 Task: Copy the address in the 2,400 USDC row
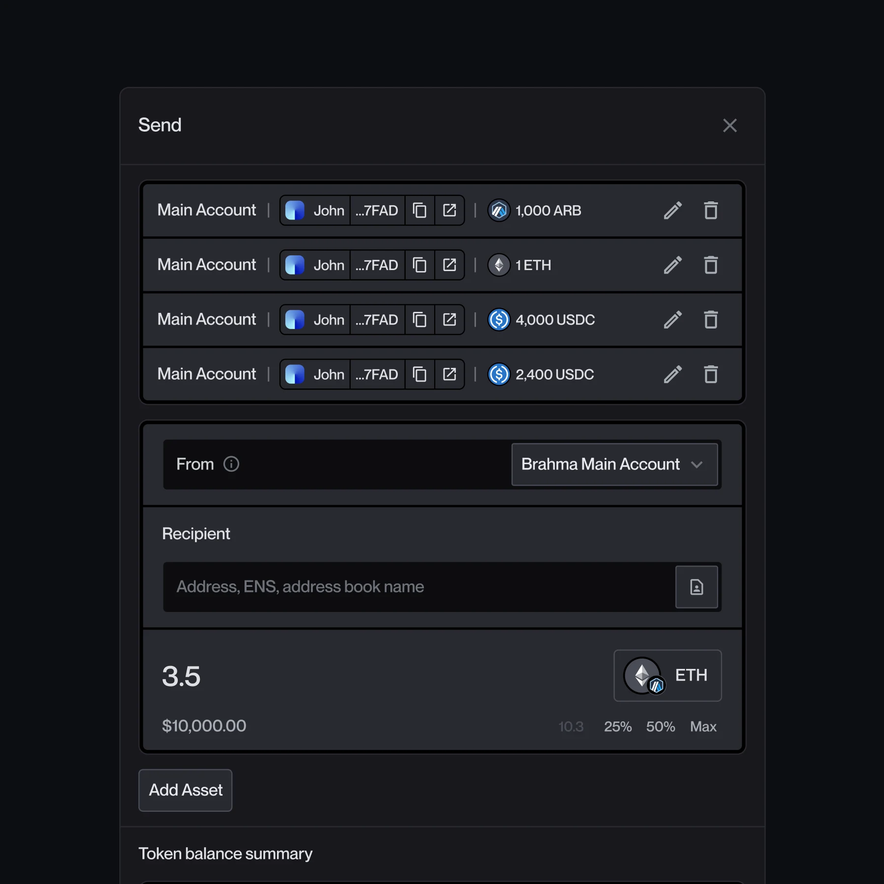(420, 374)
